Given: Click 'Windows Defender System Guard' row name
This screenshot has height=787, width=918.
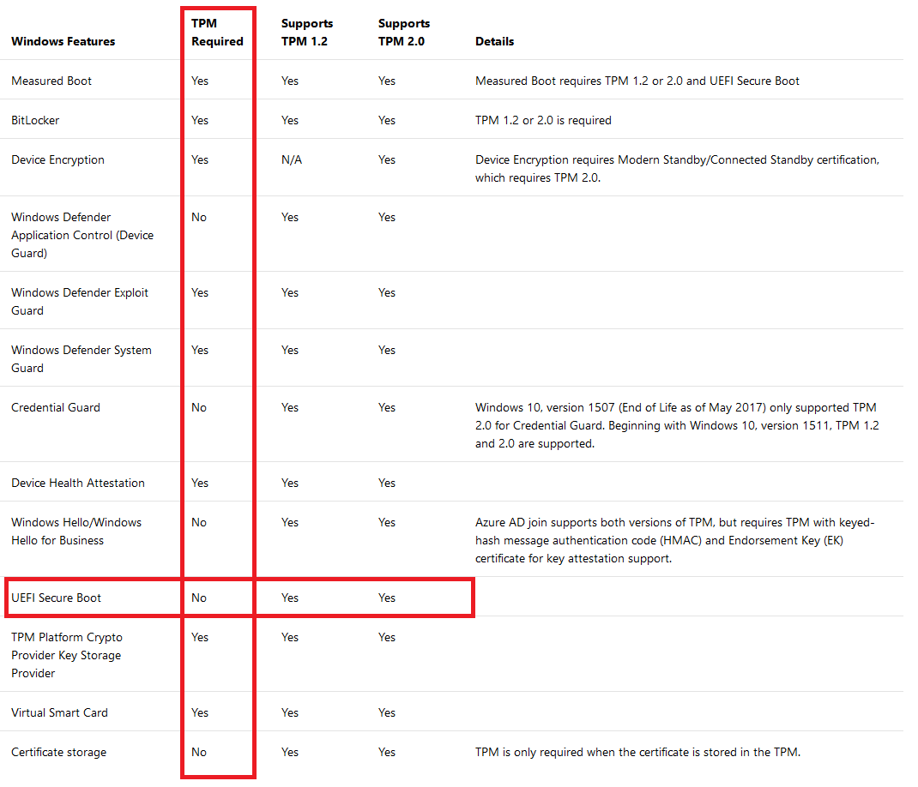Looking at the screenshot, I should (x=82, y=358).
